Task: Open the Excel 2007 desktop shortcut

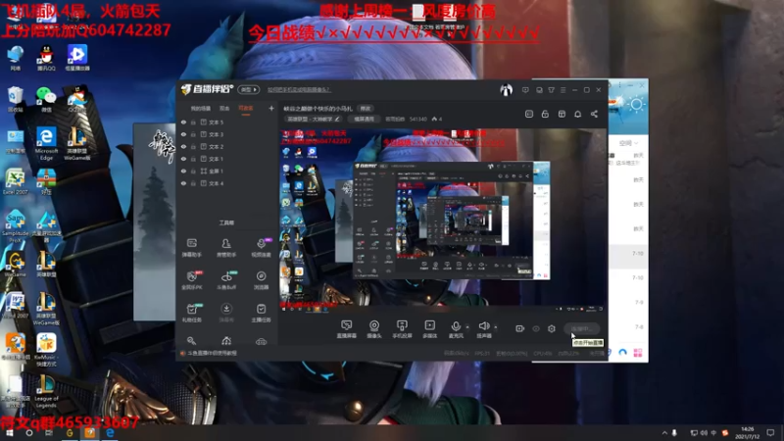Action: tap(15, 182)
